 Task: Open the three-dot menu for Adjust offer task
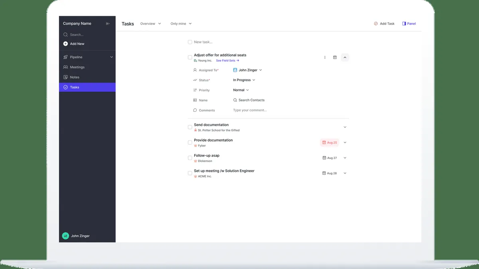[x=325, y=57]
